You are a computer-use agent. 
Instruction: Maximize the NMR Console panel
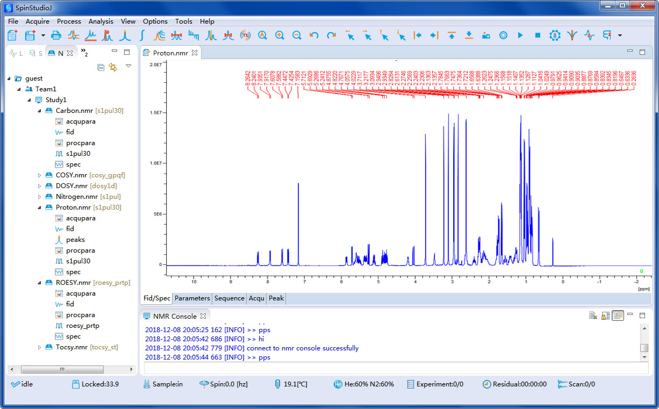pos(642,315)
